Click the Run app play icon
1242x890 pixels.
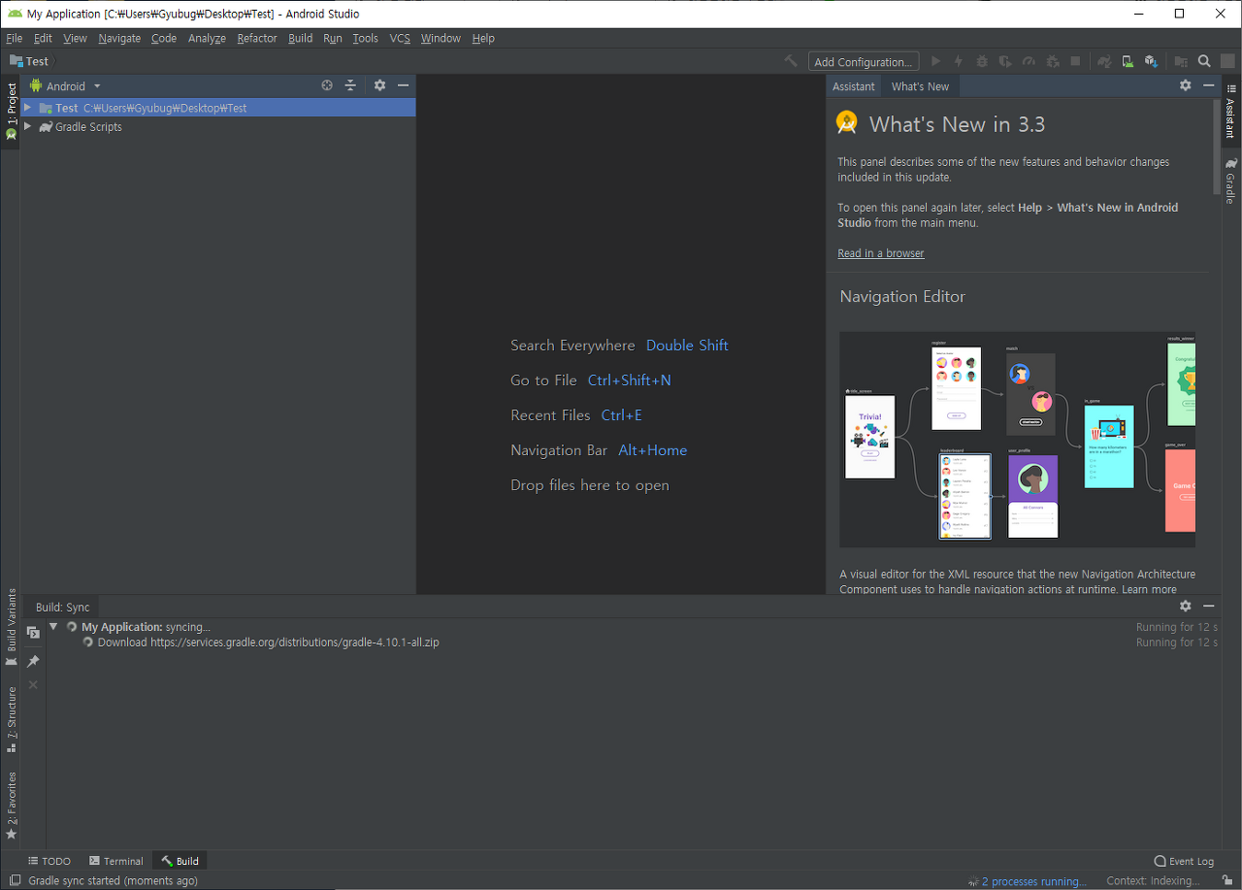(x=936, y=61)
